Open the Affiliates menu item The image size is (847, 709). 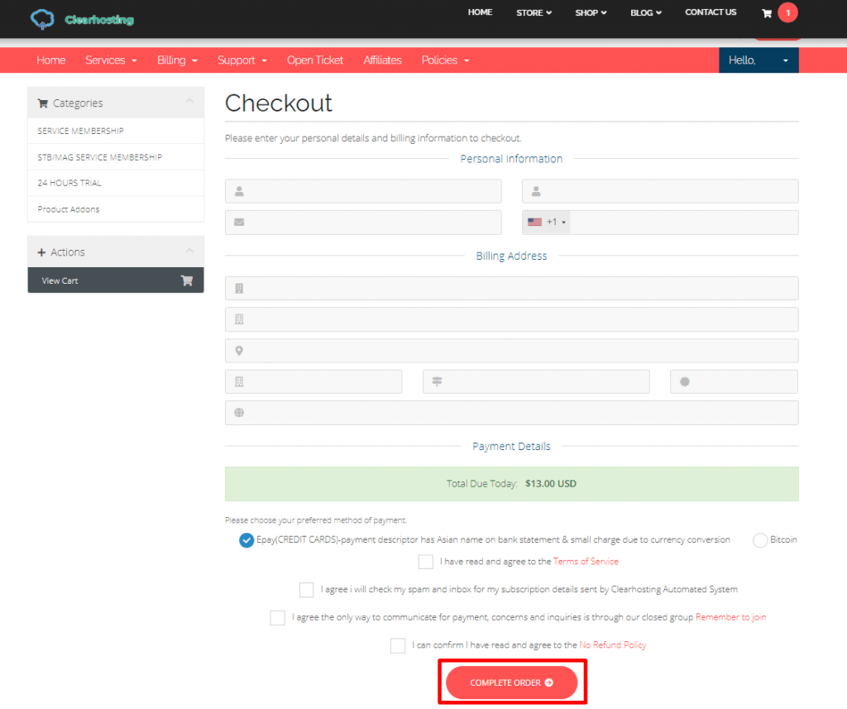click(x=382, y=60)
